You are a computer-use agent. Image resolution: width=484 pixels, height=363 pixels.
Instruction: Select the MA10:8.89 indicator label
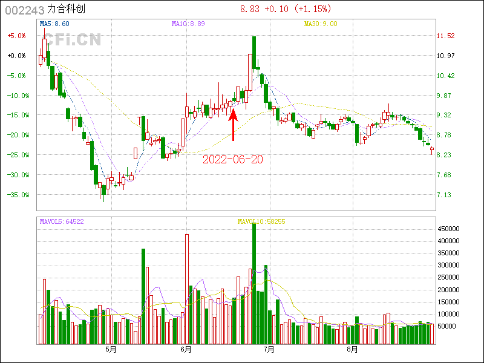(x=188, y=24)
